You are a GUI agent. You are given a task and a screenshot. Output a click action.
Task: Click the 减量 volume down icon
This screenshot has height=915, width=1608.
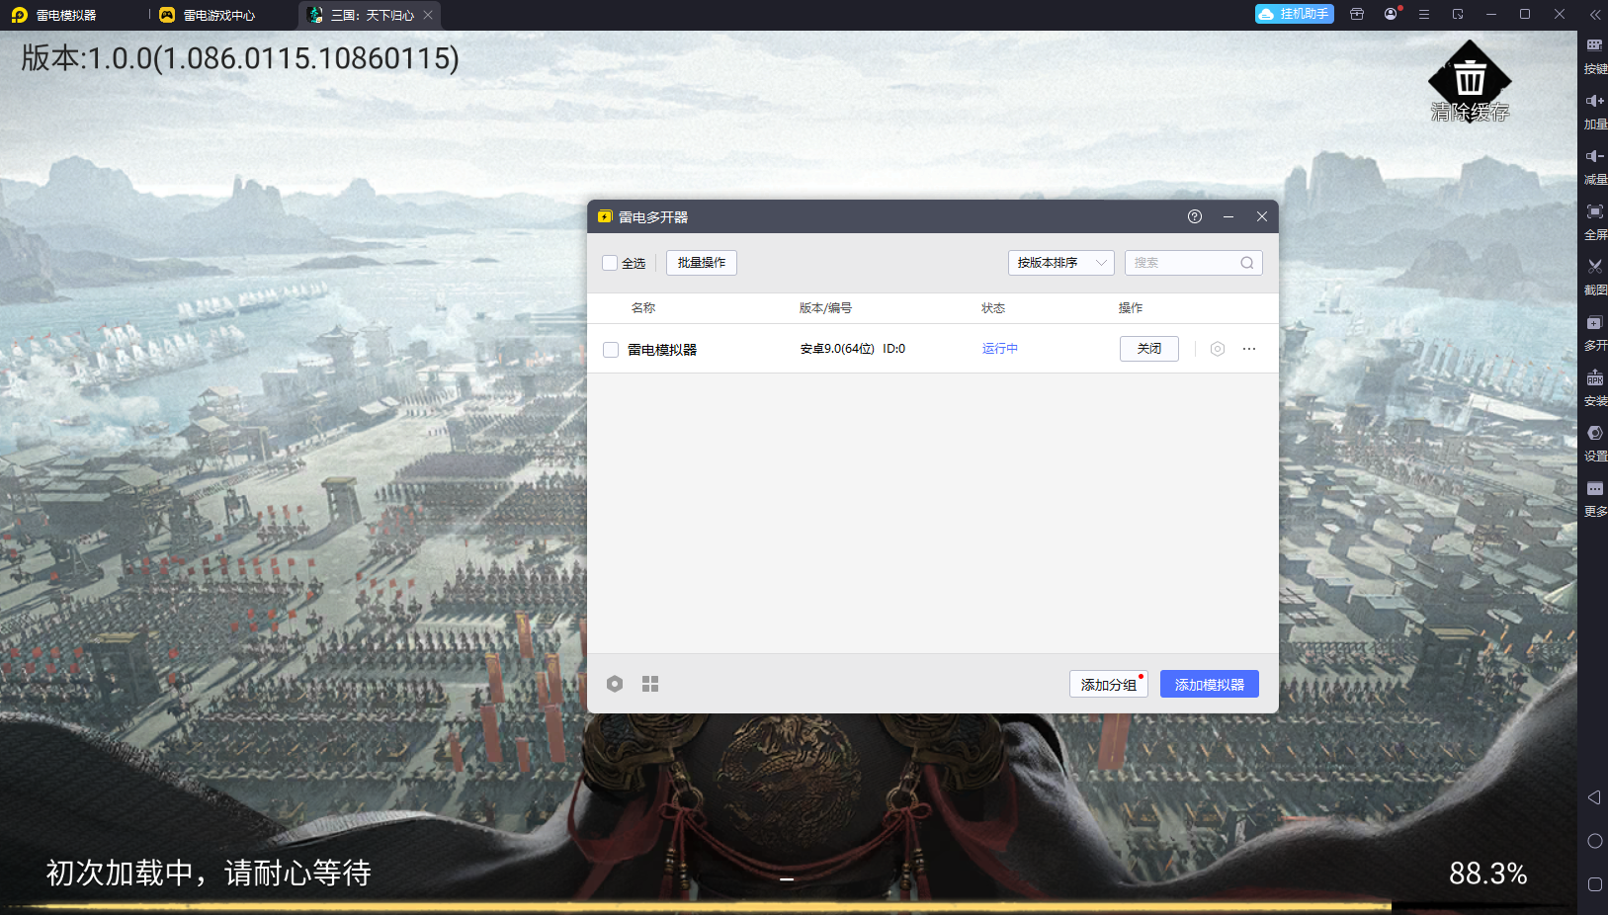pyautogui.click(x=1594, y=157)
